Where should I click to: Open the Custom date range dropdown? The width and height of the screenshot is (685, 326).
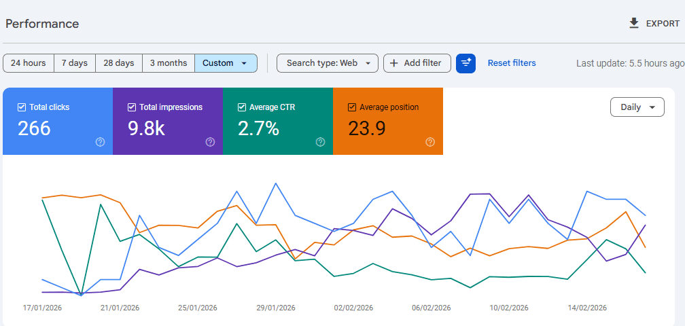coord(226,63)
